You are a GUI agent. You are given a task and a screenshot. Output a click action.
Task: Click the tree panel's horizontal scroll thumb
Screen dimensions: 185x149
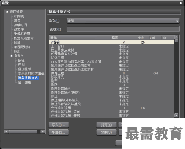pos(23,132)
